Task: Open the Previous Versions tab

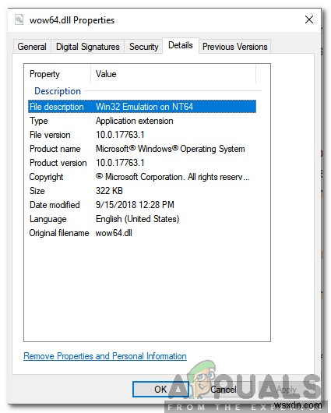Action: [x=235, y=47]
